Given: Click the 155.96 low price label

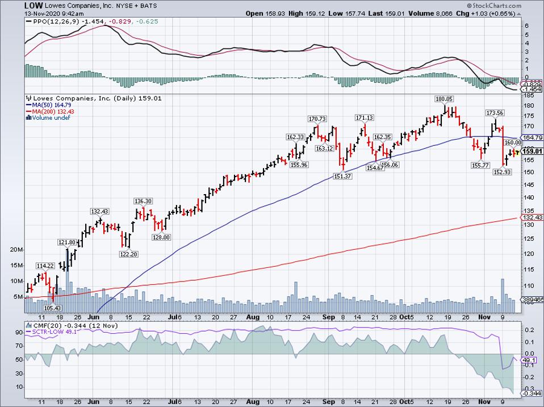Looking at the screenshot, I should (x=299, y=165).
